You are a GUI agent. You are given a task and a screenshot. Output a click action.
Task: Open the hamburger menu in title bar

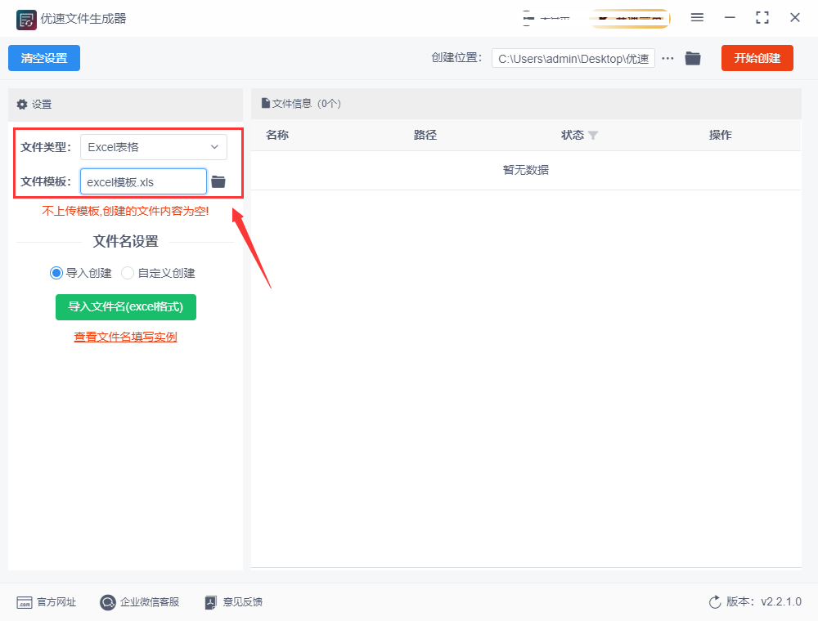tap(697, 17)
